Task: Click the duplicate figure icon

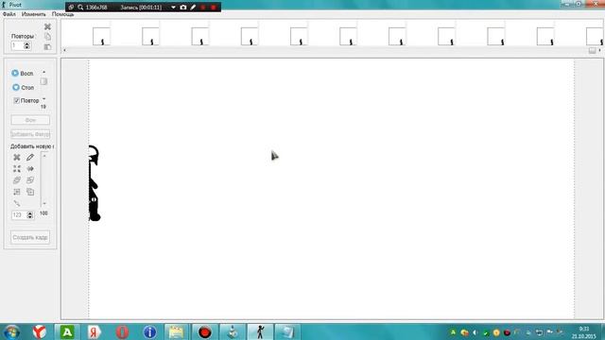Action: [30, 192]
